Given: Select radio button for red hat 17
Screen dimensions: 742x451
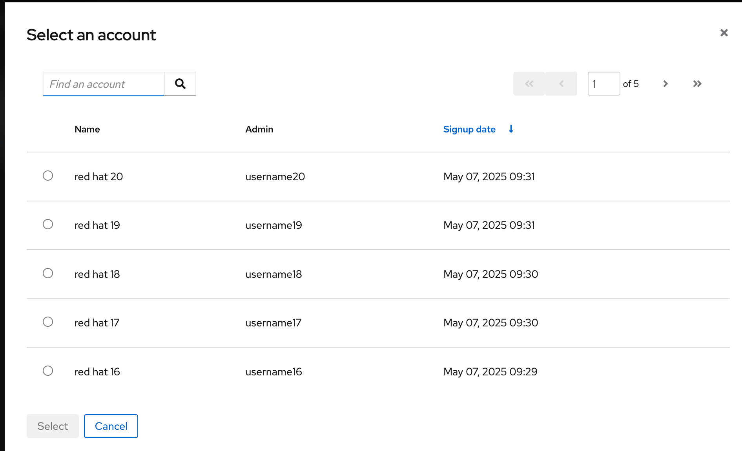Looking at the screenshot, I should pos(48,322).
